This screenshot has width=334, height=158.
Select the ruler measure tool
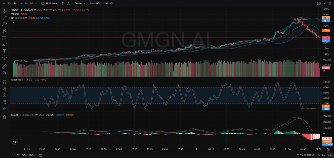[x=4, y=66]
